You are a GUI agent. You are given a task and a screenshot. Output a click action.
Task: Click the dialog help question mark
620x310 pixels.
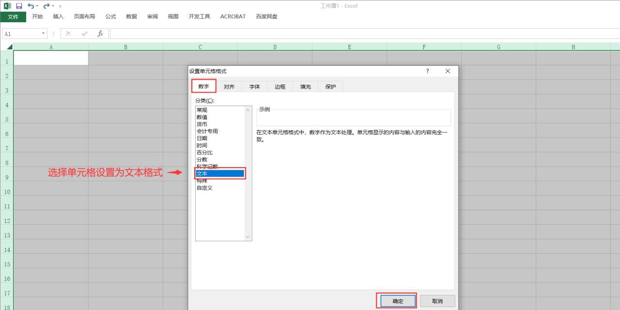pyautogui.click(x=427, y=71)
